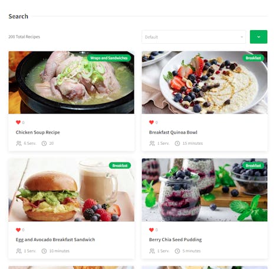Select the Wraps and Sandwiches category tag
Screen dimensions: 276x269
pyautogui.click(x=109, y=58)
